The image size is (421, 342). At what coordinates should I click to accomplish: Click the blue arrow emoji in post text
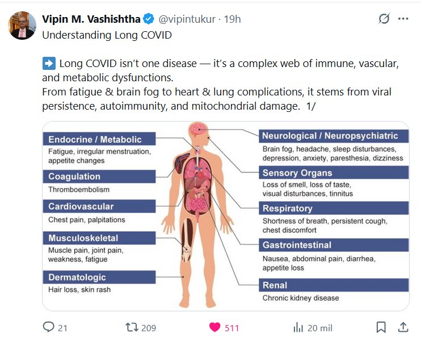(49, 63)
